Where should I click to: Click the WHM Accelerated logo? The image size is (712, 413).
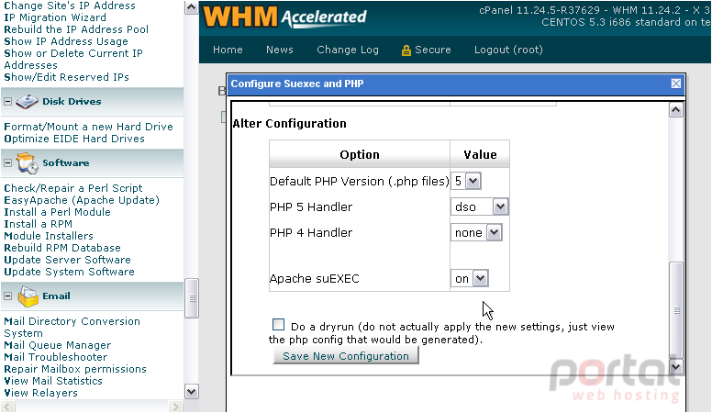point(284,17)
